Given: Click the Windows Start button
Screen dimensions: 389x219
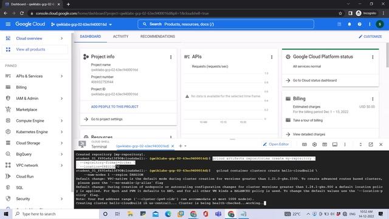Looking at the screenshot, I should point(6,214).
